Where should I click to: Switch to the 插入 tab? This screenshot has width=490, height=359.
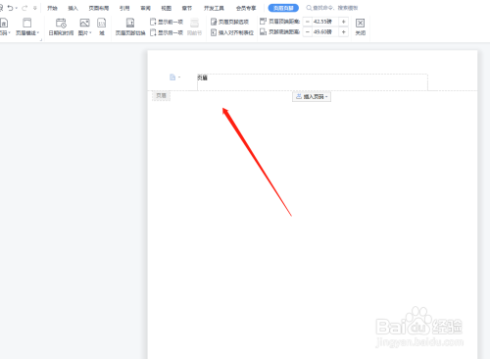(73, 8)
